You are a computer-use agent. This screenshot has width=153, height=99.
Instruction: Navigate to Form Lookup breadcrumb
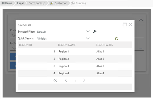pyautogui.click(x=37, y=3)
